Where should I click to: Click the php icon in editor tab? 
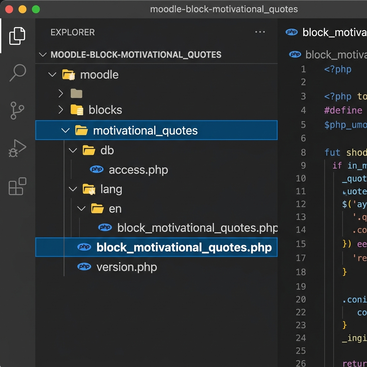point(292,32)
